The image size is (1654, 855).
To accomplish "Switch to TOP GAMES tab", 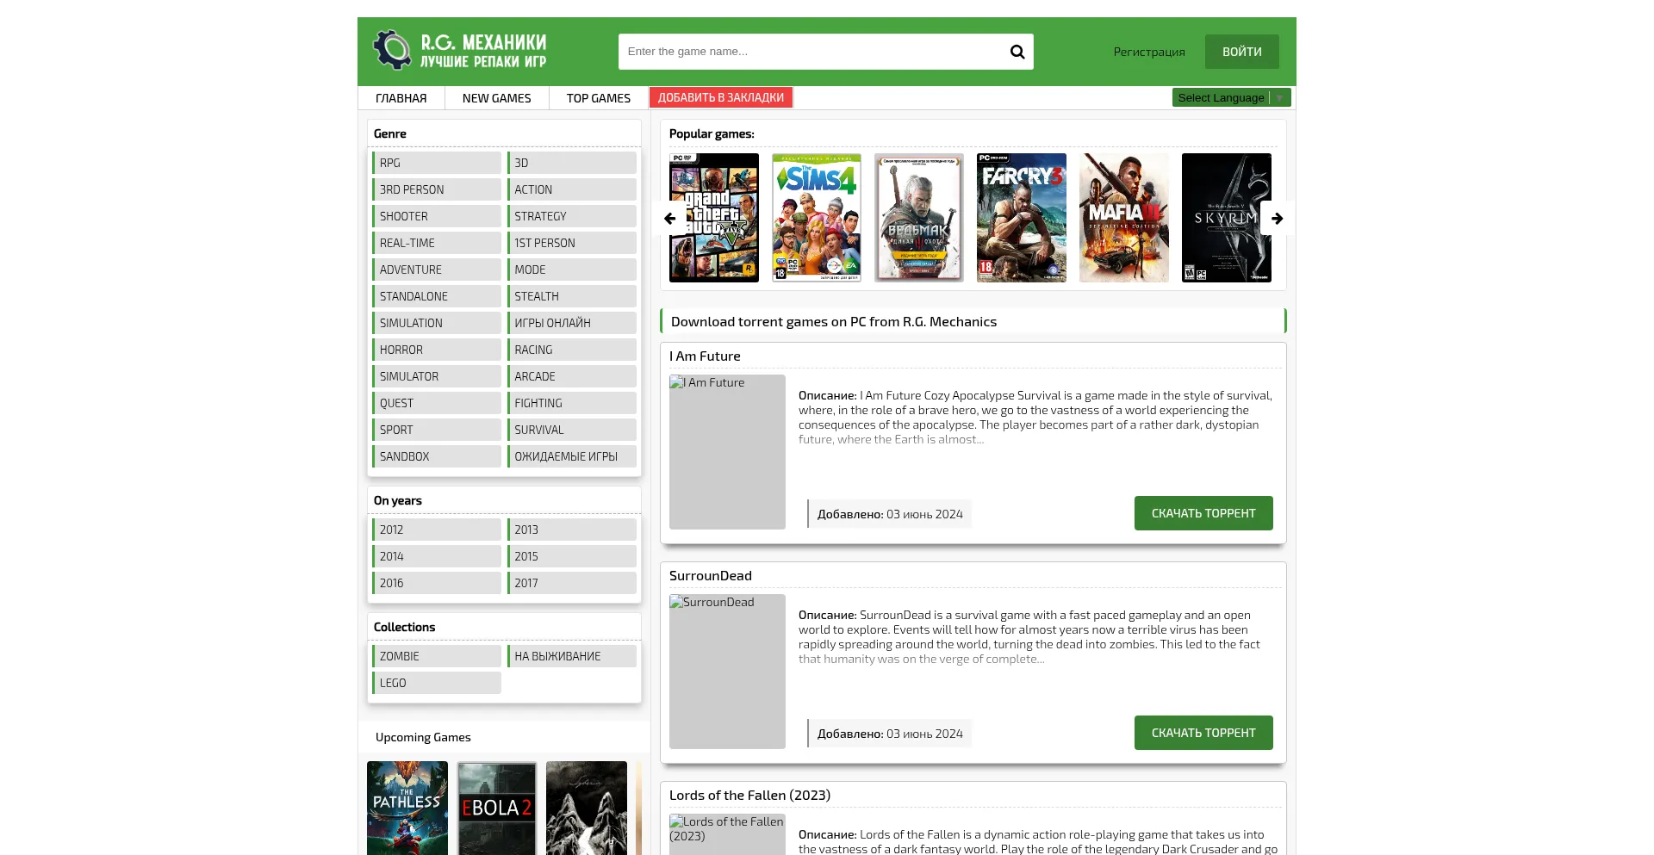I will pos(598,98).
